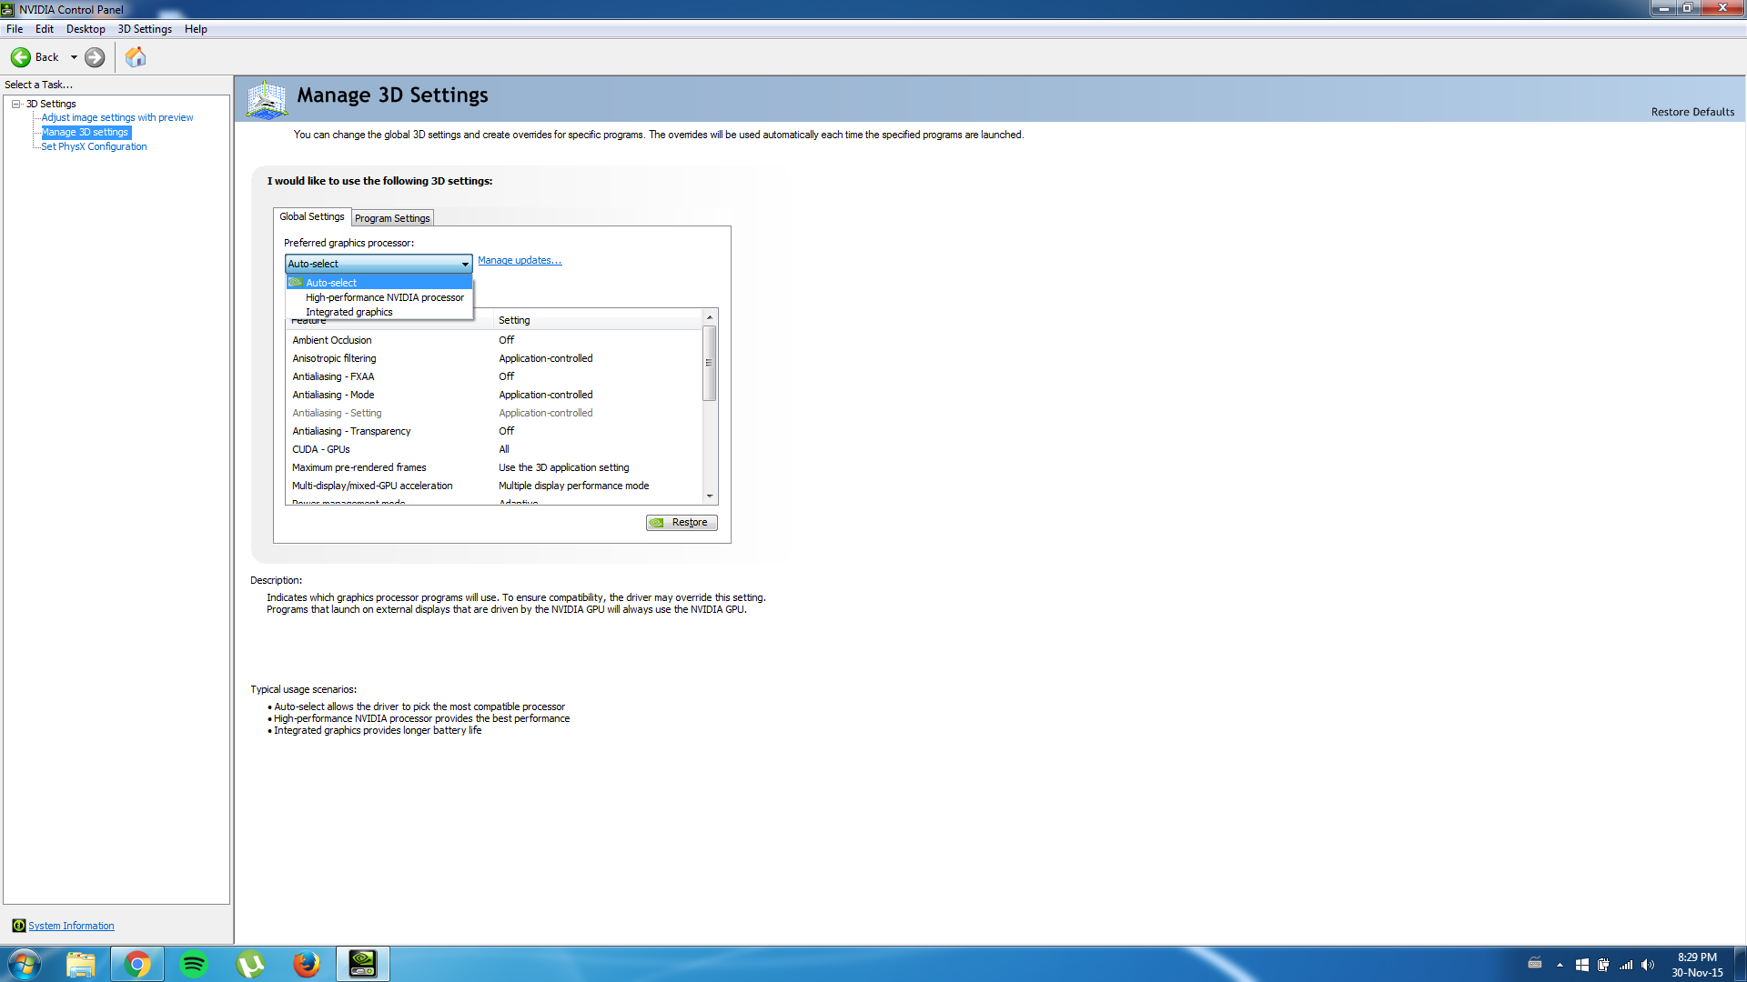Open the File menu
Screen dimensions: 1747x982
[x=15, y=29]
